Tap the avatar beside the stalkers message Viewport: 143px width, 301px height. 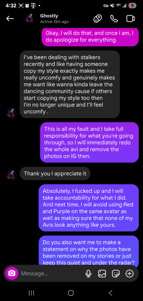[11, 113]
